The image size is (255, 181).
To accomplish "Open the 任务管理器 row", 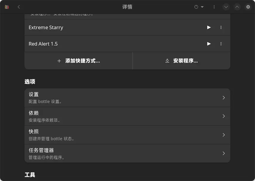I will tap(127, 153).
